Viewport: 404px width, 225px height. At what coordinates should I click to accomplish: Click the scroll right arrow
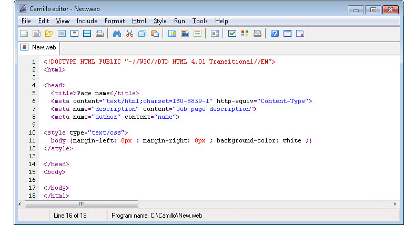tap(395, 204)
